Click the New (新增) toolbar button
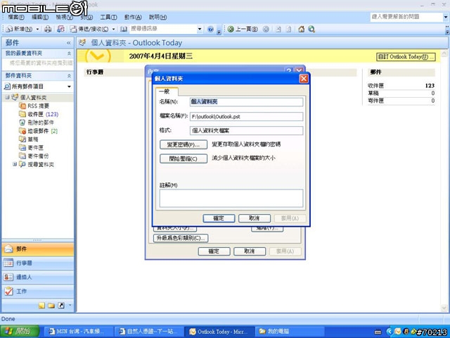The height and width of the screenshot is (338, 450). click(19, 29)
